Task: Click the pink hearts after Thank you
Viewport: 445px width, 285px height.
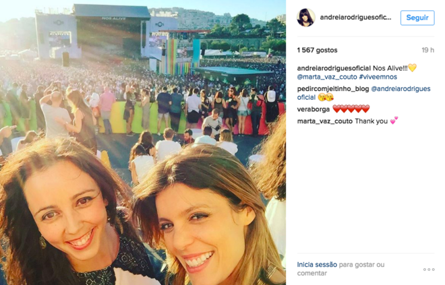Action: [394, 121]
